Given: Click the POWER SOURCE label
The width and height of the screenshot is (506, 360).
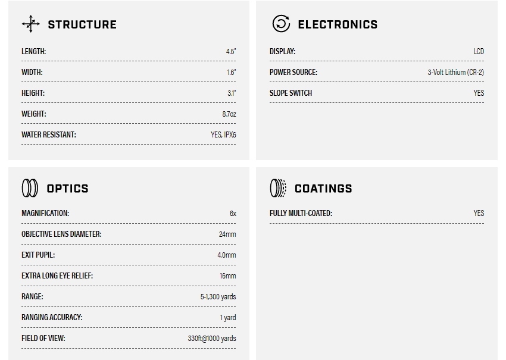Looking at the screenshot, I should (x=293, y=73).
